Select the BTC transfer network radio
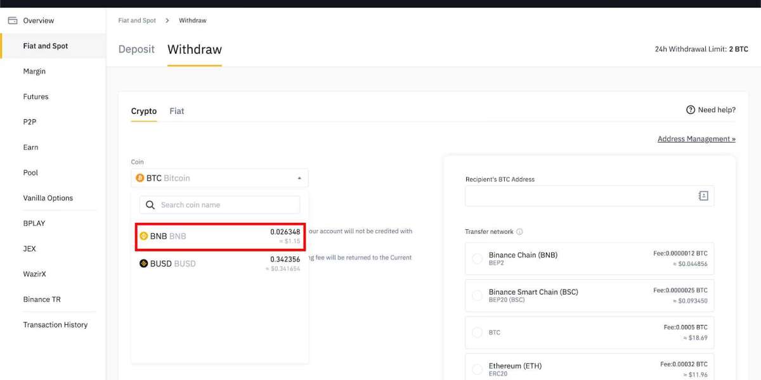Image resolution: width=761 pixels, height=380 pixels. click(478, 332)
